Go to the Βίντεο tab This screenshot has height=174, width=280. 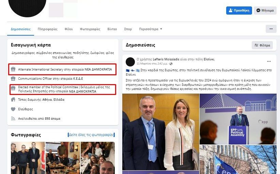pos(112,29)
